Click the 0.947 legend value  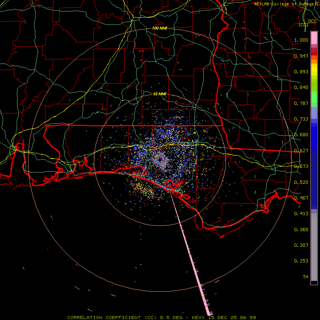(301, 56)
